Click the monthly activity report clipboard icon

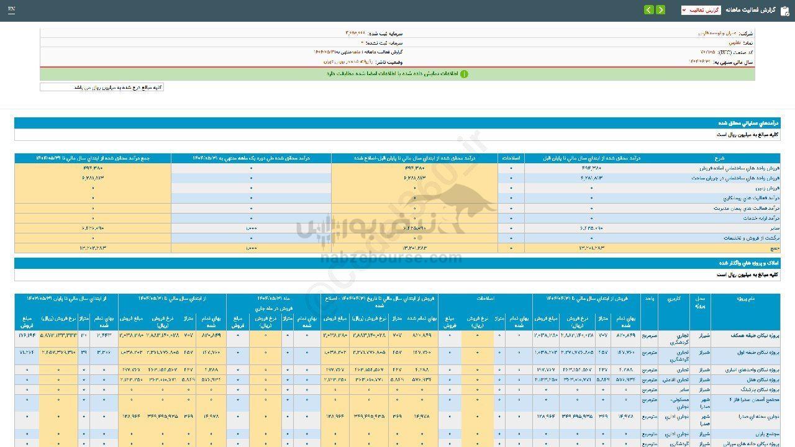pyautogui.click(x=784, y=10)
